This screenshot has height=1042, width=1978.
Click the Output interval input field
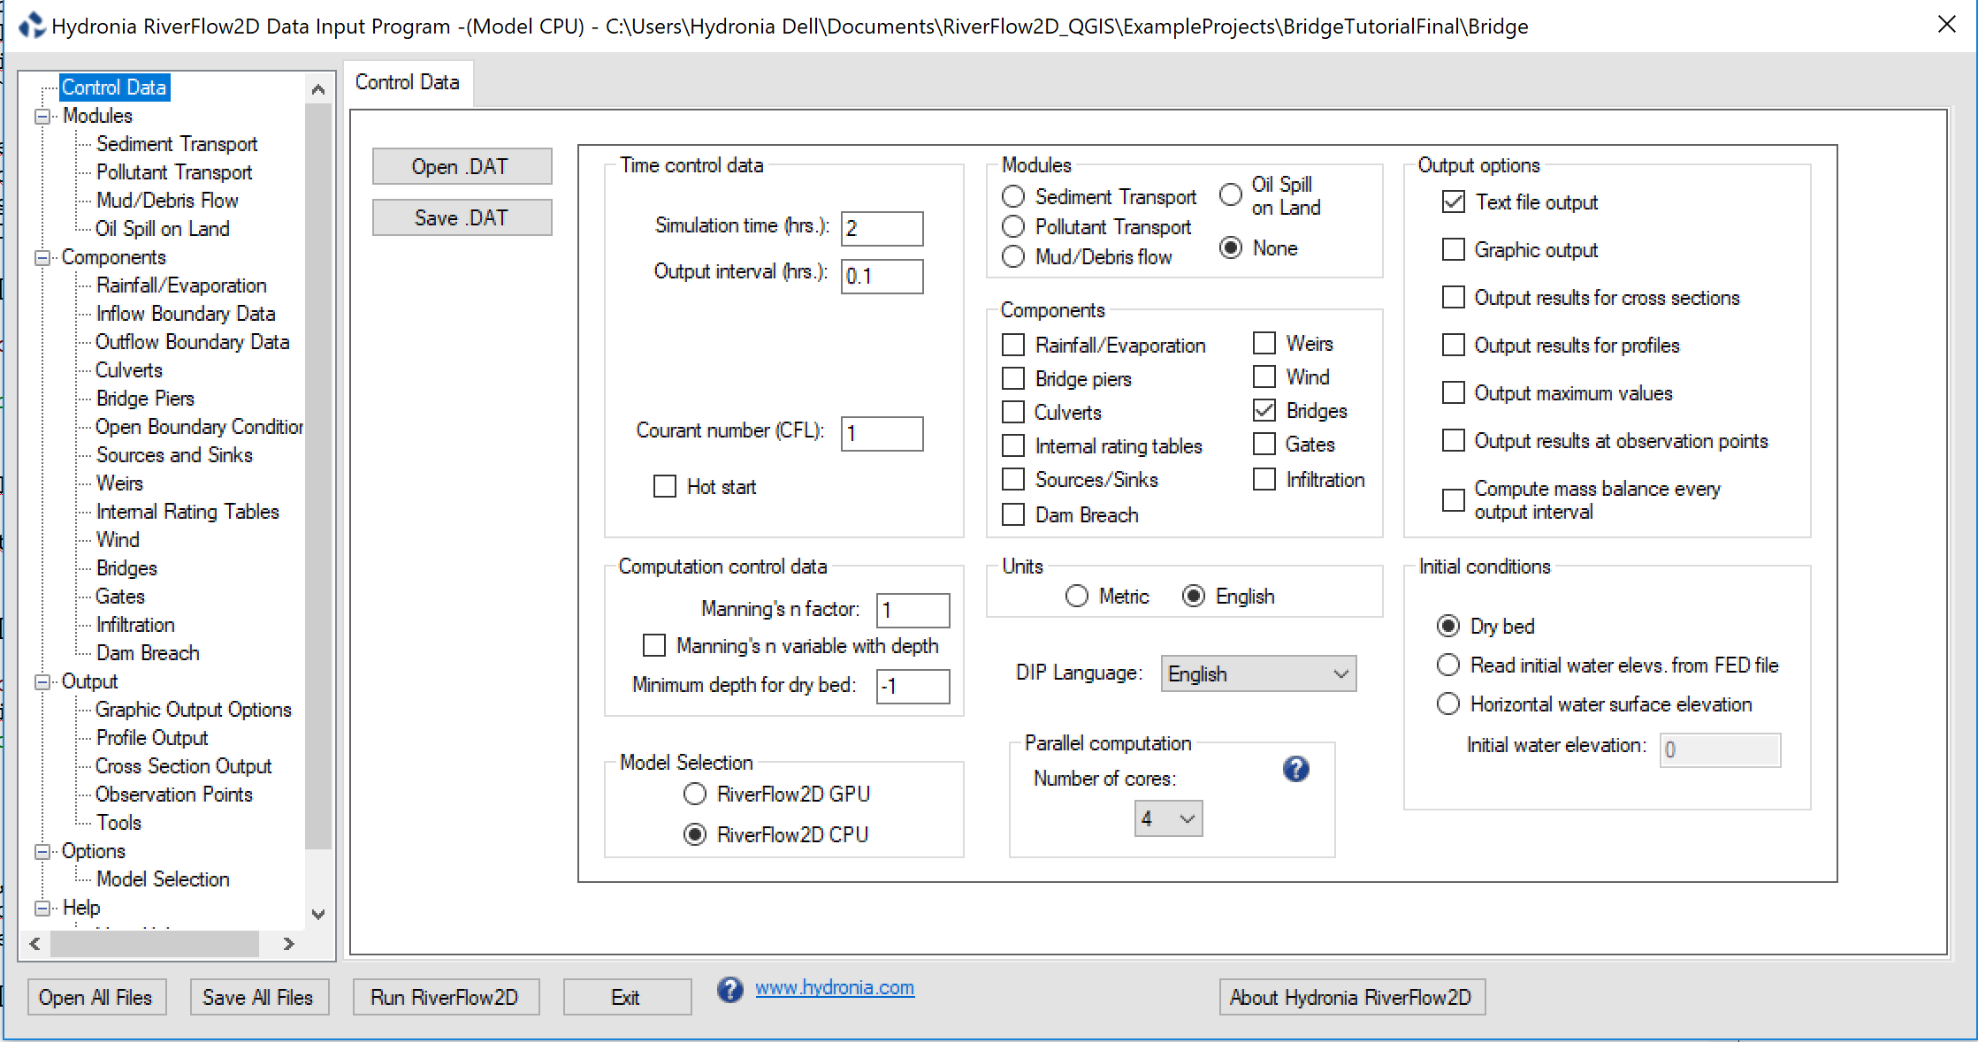click(882, 276)
